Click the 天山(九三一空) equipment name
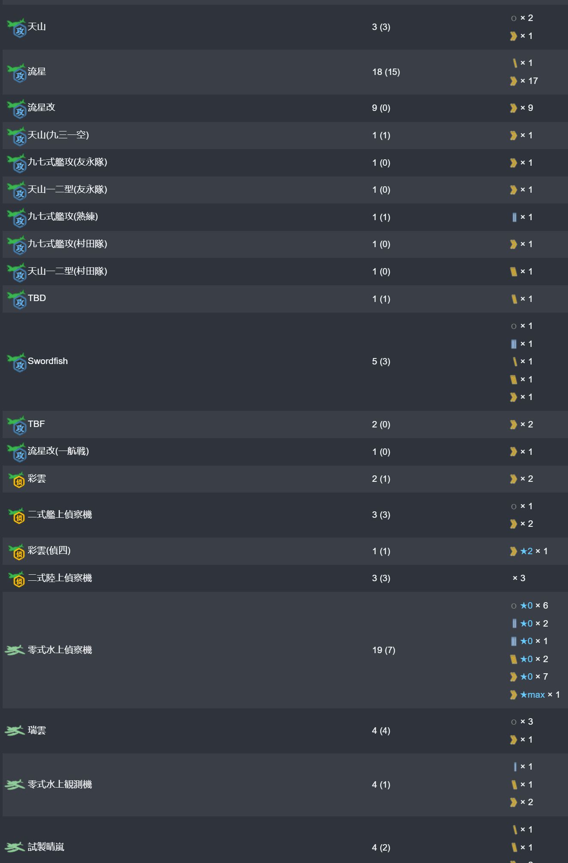 [x=58, y=135]
